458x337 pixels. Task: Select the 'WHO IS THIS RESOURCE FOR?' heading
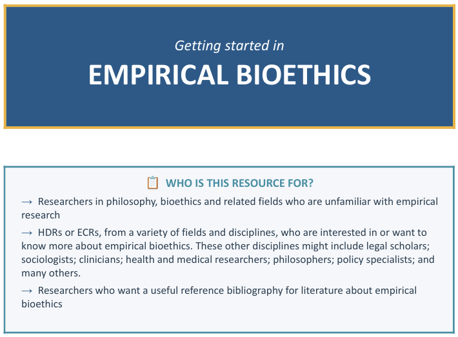(239, 183)
